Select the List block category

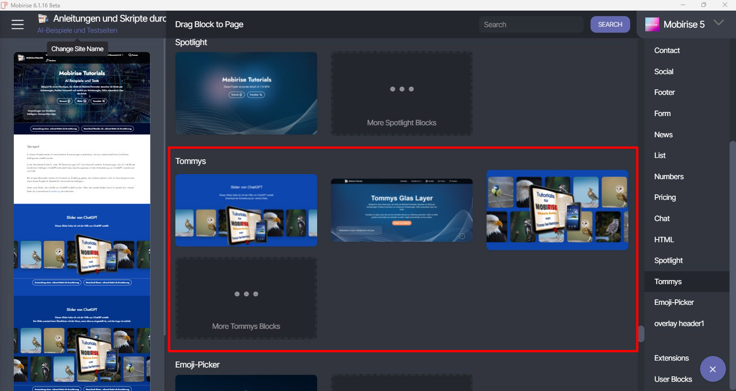[x=660, y=155]
